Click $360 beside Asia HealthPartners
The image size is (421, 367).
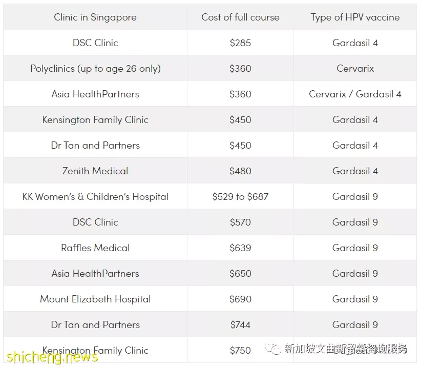coord(240,94)
